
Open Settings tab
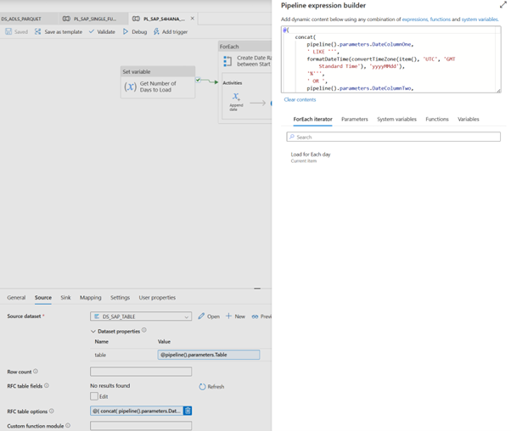click(120, 298)
